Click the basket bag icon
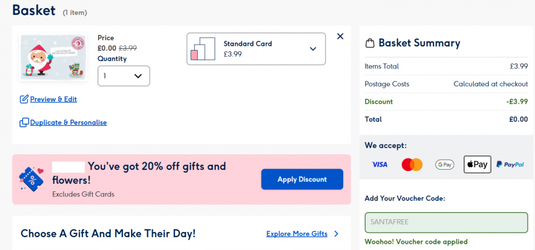535x250 pixels. tap(370, 44)
